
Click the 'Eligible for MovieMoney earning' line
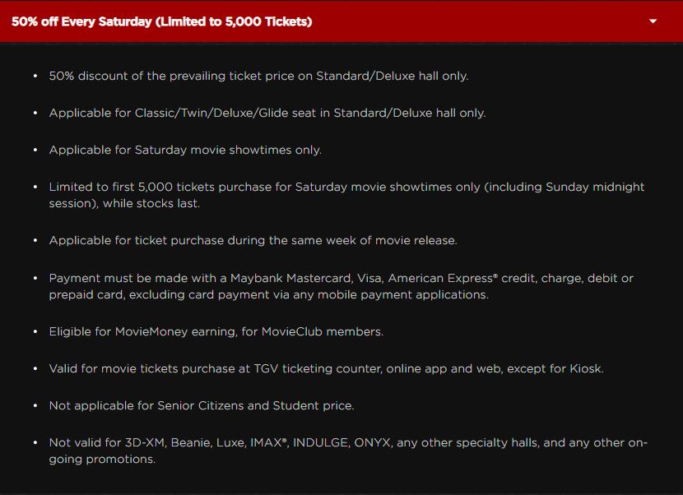click(x=216, y=331)
